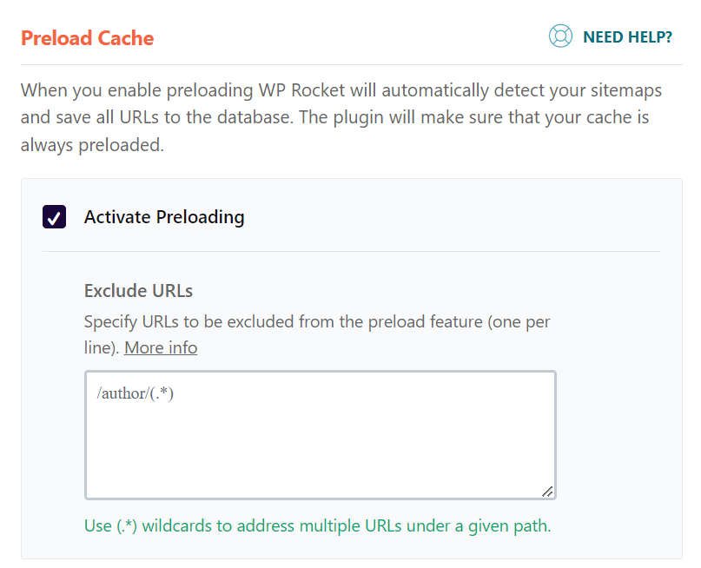Screen dimensions: 701x568
Task: Open the NEED HELP? link
Action: pyautogui.click(x=627, y=37)
